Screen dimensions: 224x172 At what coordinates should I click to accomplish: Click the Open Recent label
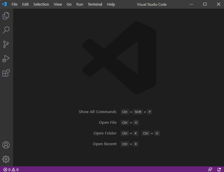(x=105, y=144)
